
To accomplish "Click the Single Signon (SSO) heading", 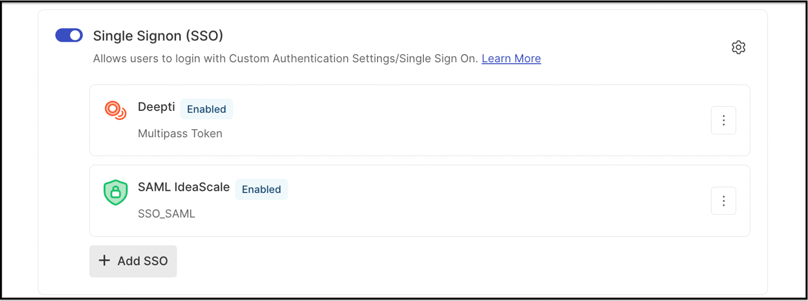I will pos(158,36).
